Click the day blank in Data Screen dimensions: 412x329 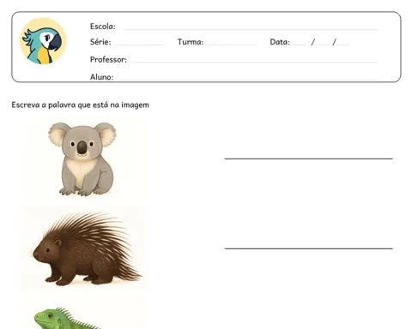pos(301,45)
